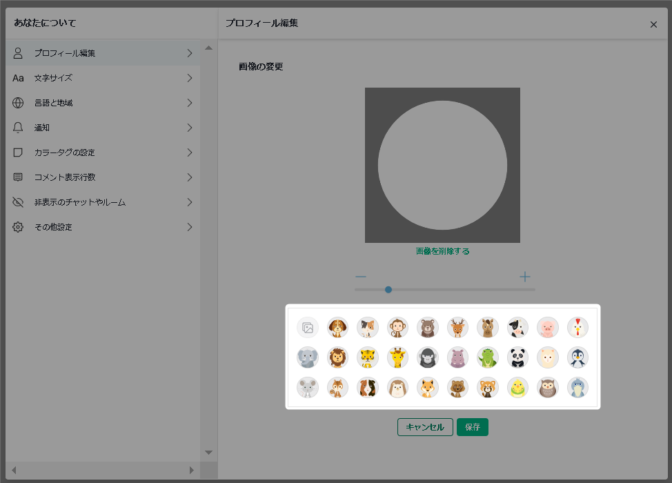Pick the owl avatar
Image resolution: width=672 pixels, height=483 pixels.
click(x=548, y=388)
